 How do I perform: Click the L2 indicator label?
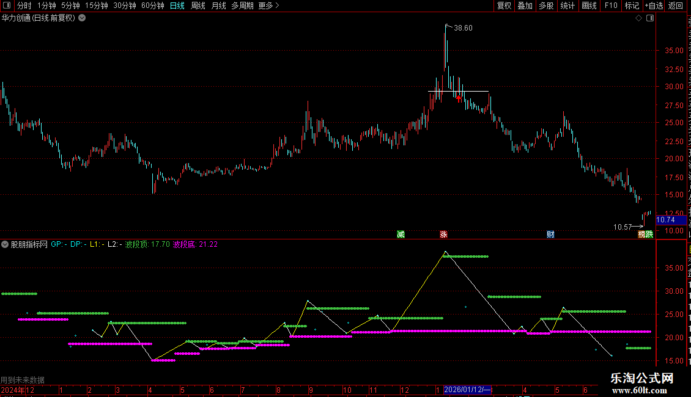point(114,244)
